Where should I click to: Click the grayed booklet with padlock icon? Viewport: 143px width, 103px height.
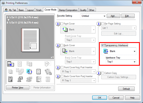pyautogui.click(x=48, y=72)
